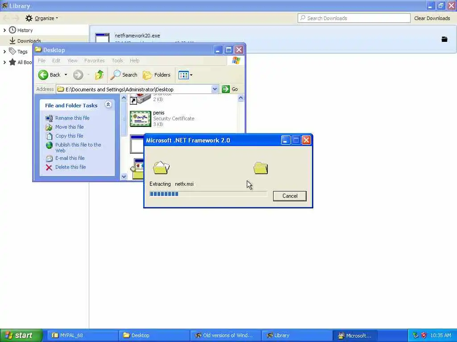Open the Edit menu in Desktop window
Image resolution: width=457 pixels, height=342 pixels.
pyautogui.click(x=56, y=61)
